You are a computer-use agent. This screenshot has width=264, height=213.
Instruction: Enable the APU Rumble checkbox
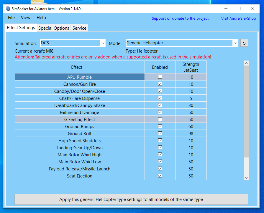[160, 77]
